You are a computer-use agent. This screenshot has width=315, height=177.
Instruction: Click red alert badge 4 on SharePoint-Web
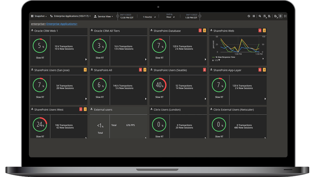pyautogui.click(x=260, y=31)
